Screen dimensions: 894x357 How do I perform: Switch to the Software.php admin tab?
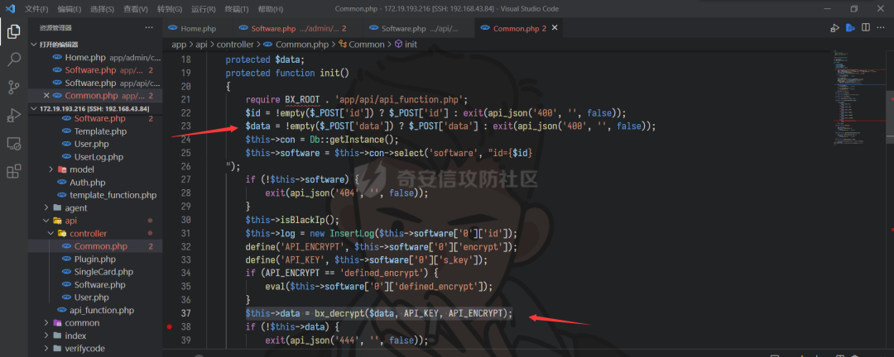point(299,28)
